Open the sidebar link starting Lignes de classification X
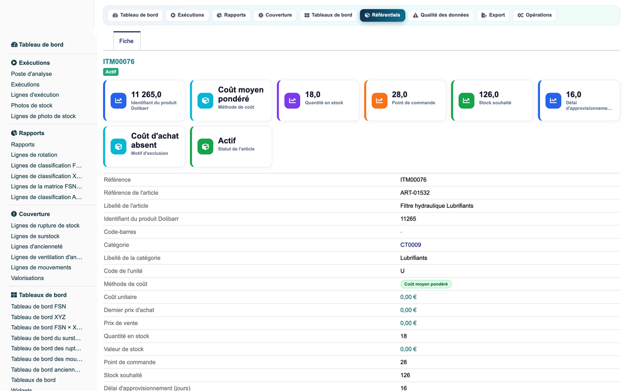The width and height of the screenshot is (632, 391). pyautogui.click(x=46, y=176)
